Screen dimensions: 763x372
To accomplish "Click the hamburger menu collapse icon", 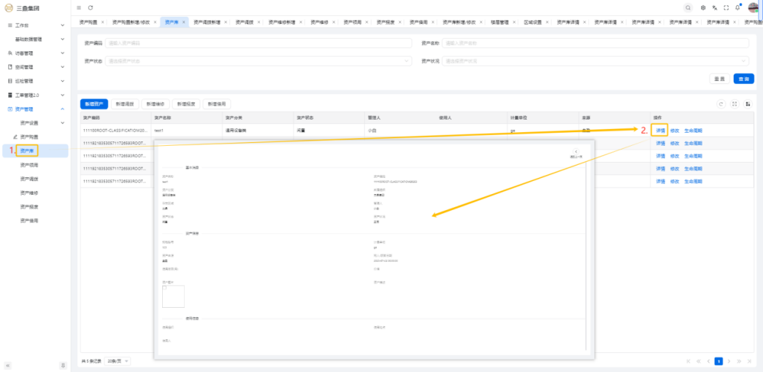I will (79, 7).
